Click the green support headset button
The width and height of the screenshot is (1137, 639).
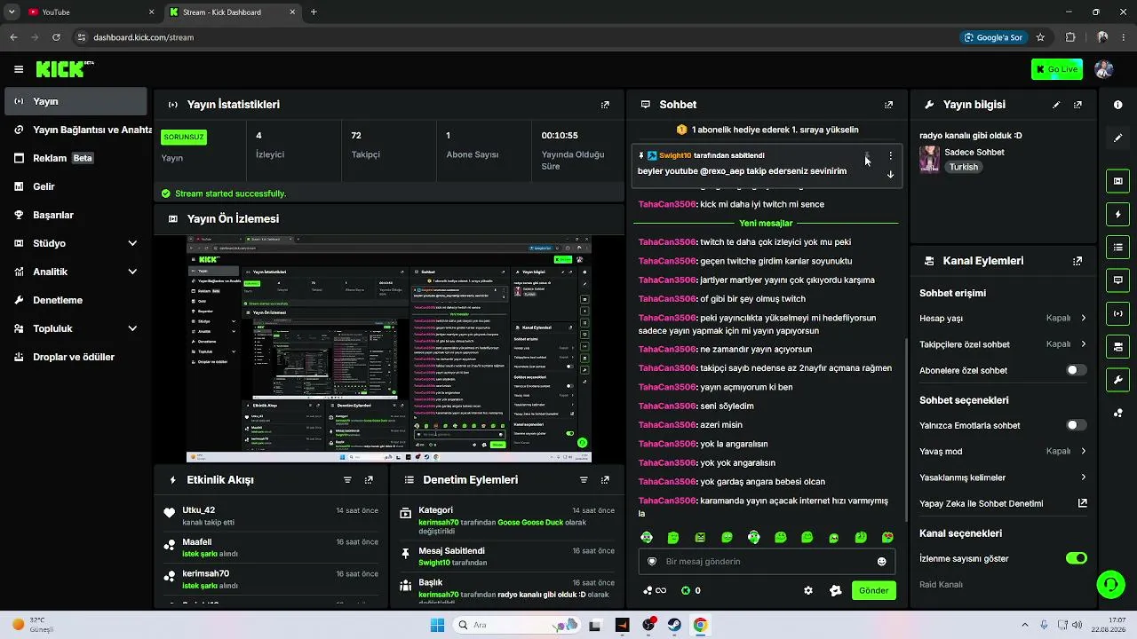point(1110,584)
